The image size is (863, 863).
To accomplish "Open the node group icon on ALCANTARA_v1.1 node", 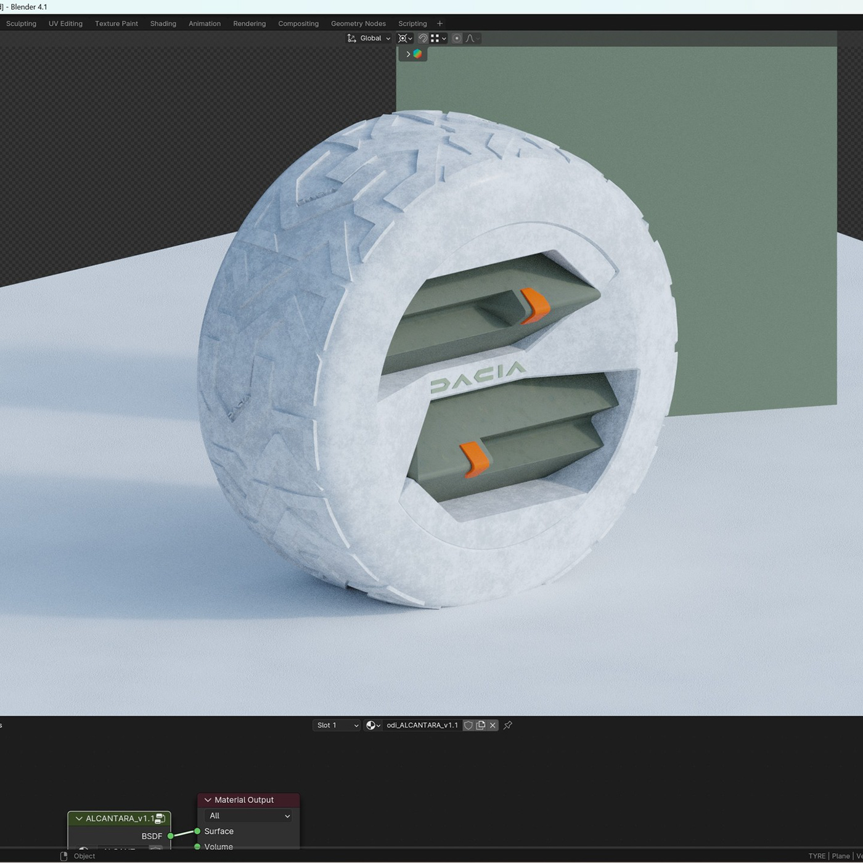I will tap(160, 819).
